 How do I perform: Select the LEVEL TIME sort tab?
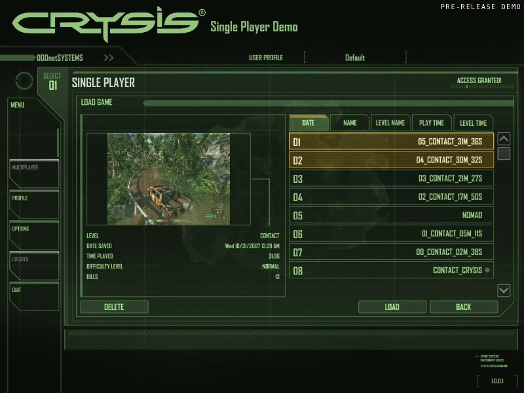pos(473,122)
